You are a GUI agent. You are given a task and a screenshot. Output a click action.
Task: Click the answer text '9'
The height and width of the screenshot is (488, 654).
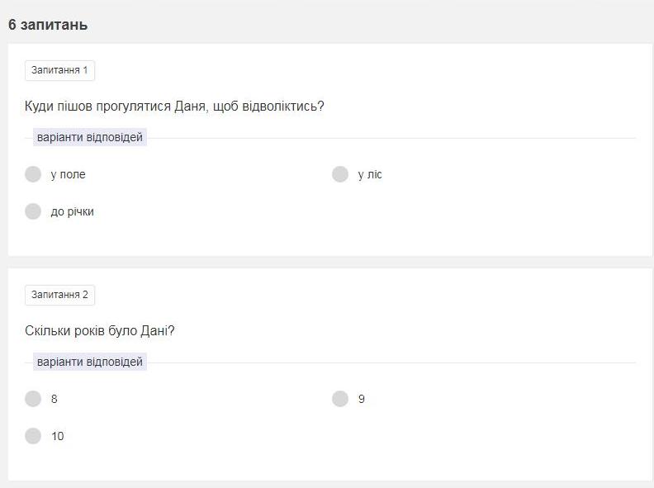point(362,399)
